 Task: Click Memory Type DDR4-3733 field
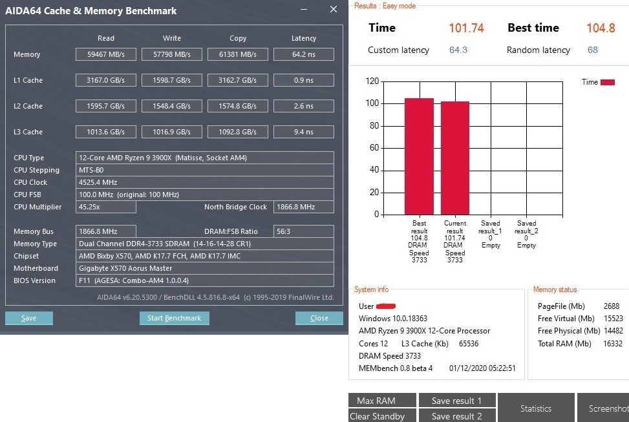[x=204, y=244]
